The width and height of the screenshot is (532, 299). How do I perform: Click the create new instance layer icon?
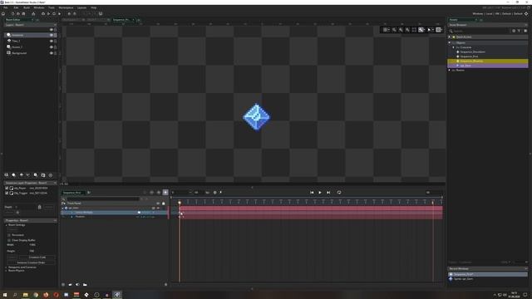13,175
